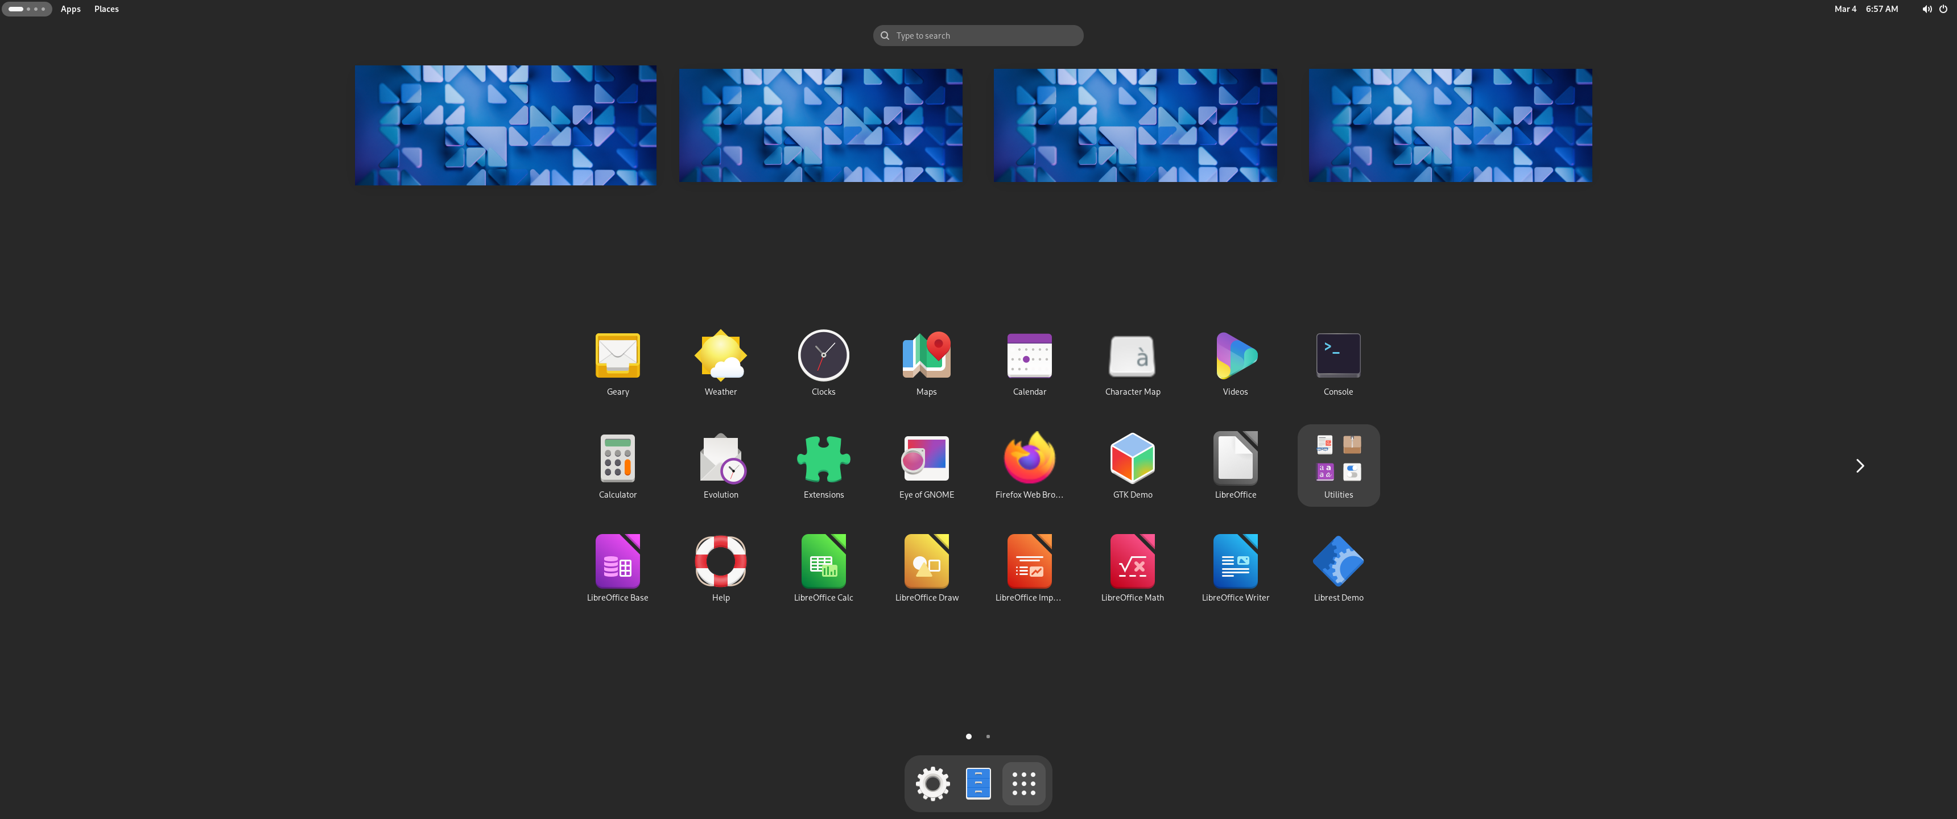Click the Type to search field

coord(978,36)
